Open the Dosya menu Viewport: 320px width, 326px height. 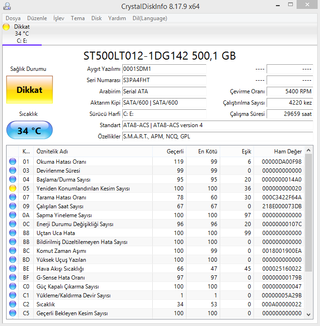(x=13, y=18)
